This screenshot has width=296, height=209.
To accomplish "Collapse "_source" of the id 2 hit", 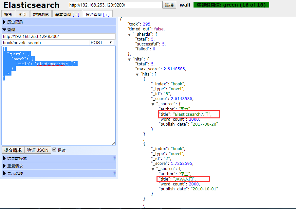I will (x=153, y=169).
